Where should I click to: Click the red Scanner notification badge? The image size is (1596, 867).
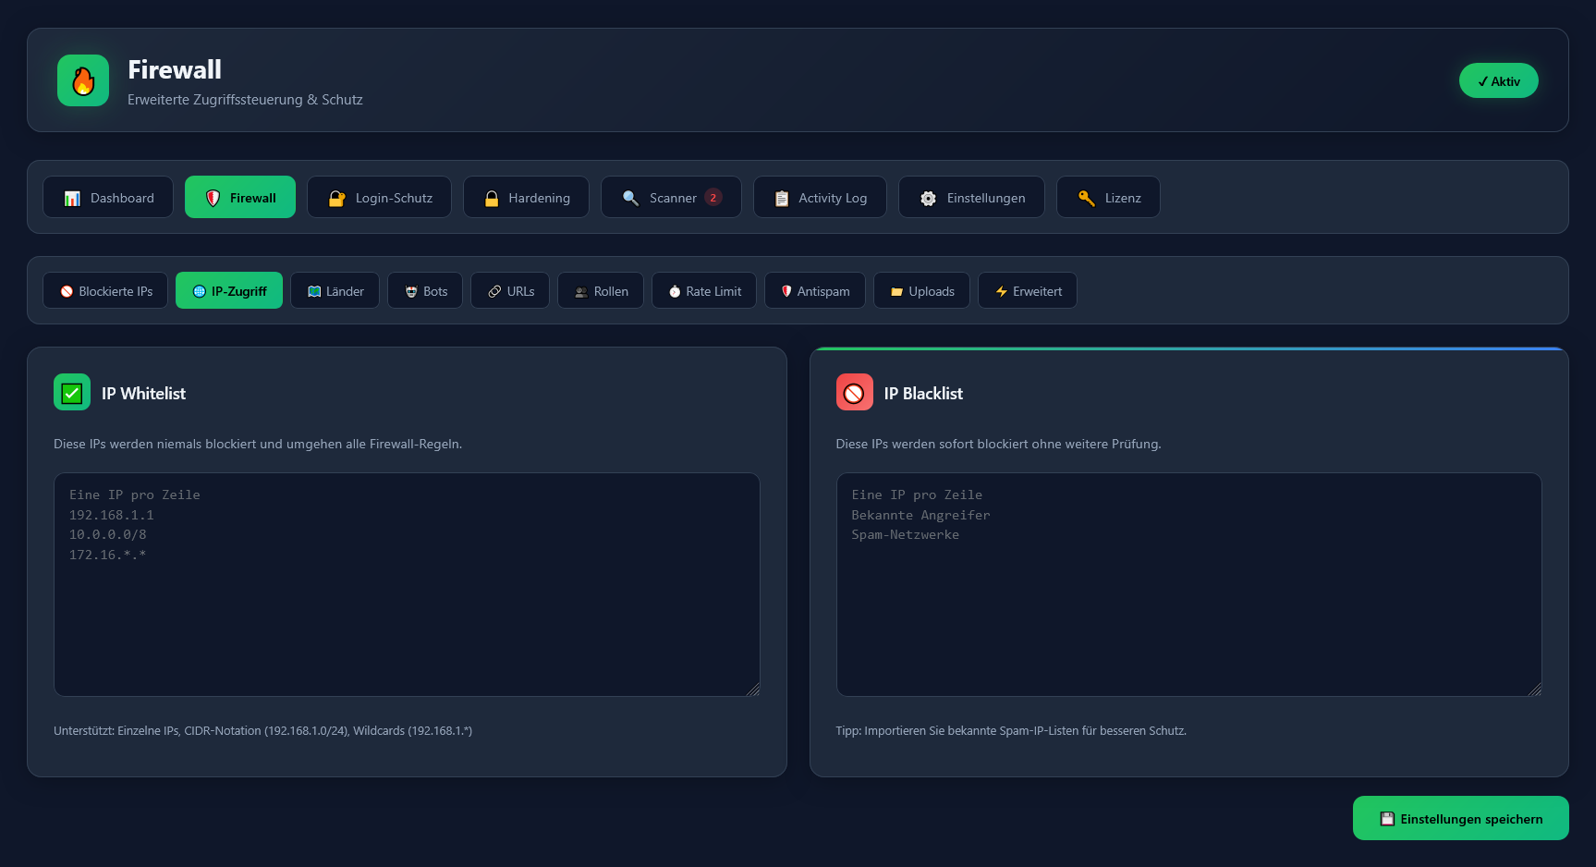713,197
